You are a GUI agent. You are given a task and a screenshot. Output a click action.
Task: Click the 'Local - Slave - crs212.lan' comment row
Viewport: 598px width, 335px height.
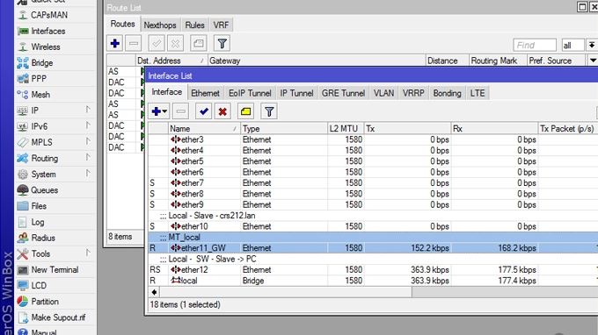pyautogui.click(x=373, y=216)
